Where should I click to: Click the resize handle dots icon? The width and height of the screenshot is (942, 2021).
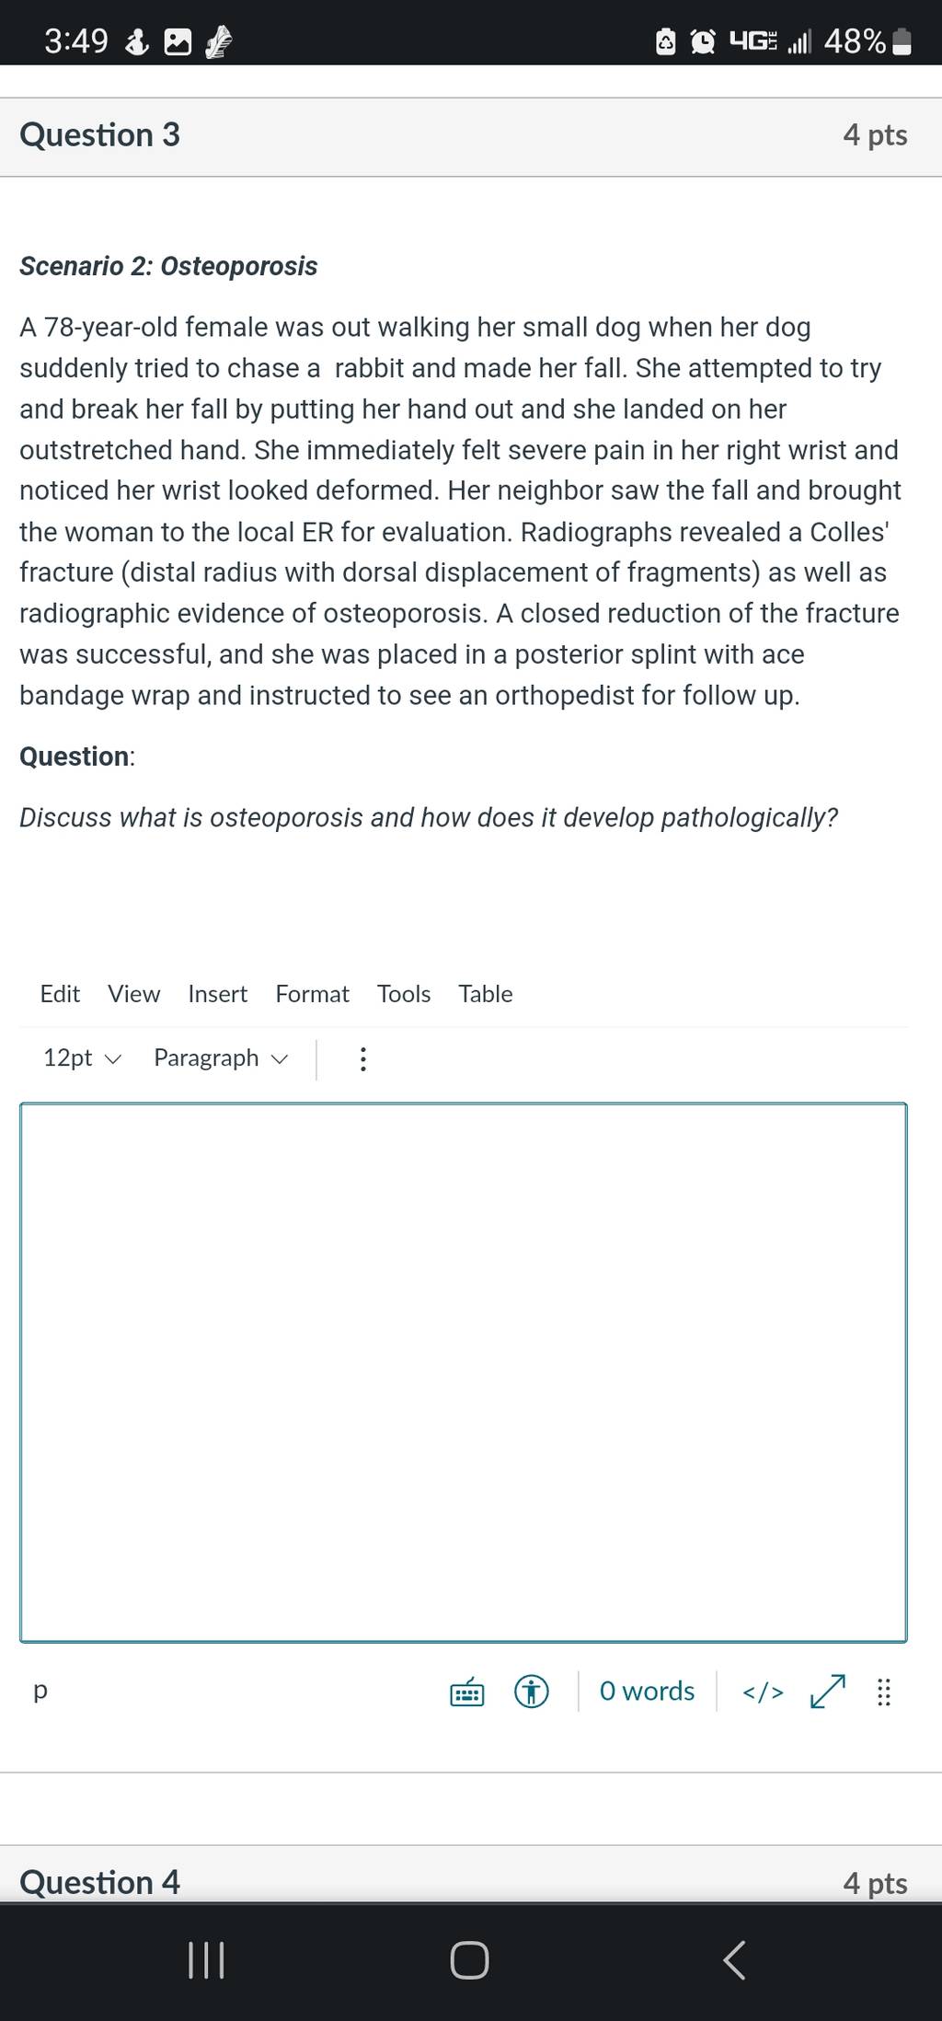(x=883, y=1692)
